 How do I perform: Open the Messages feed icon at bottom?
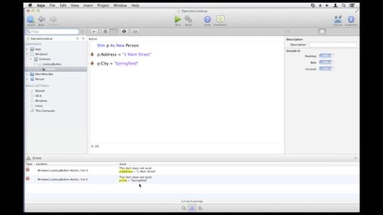tap(200, 208)
